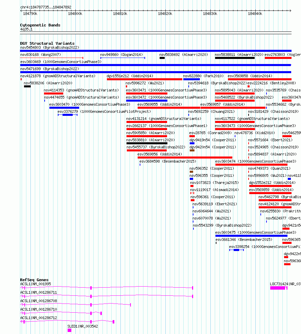Click esv3376279 (1000GenomesConsortiumPilotProject) blue glyph
This screenshot has height=334, width=301.
click(68, 115)
